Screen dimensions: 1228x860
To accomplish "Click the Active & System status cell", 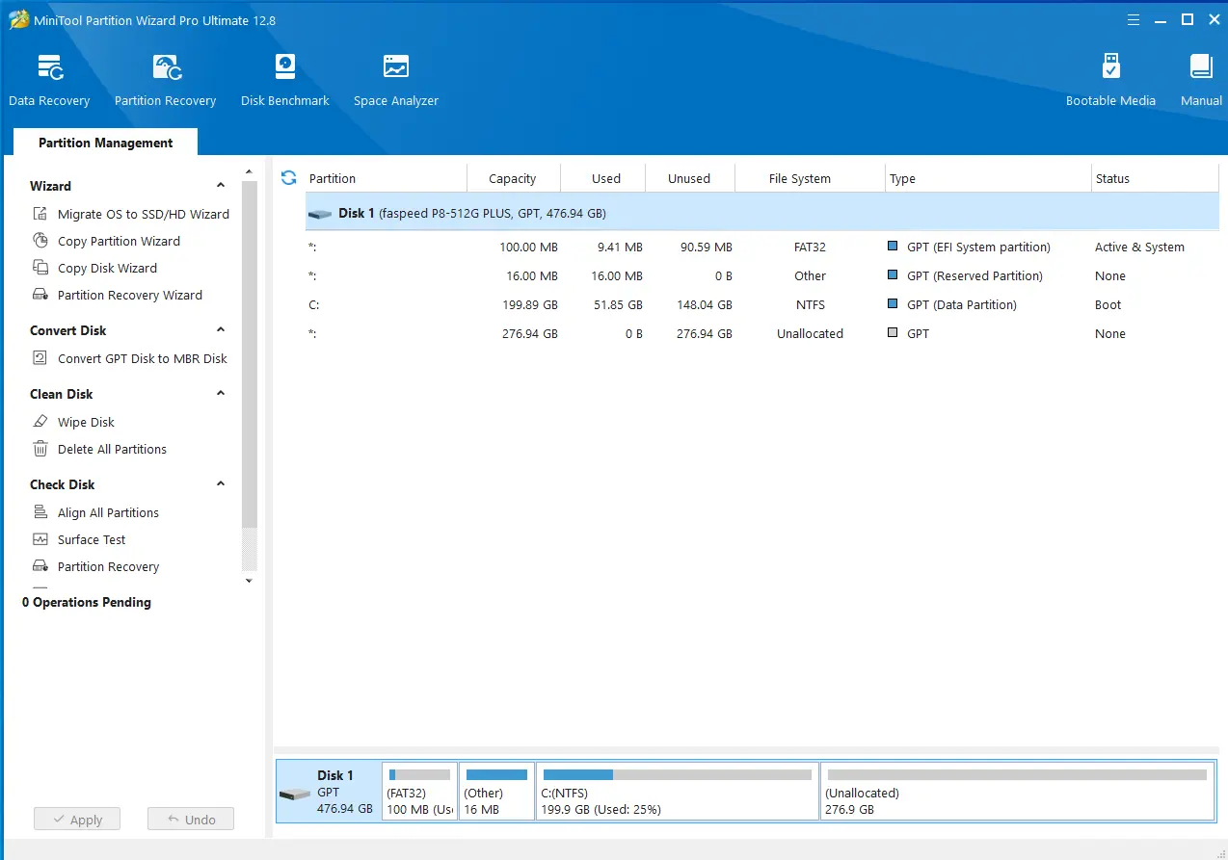I will [x=1139, y=247].
